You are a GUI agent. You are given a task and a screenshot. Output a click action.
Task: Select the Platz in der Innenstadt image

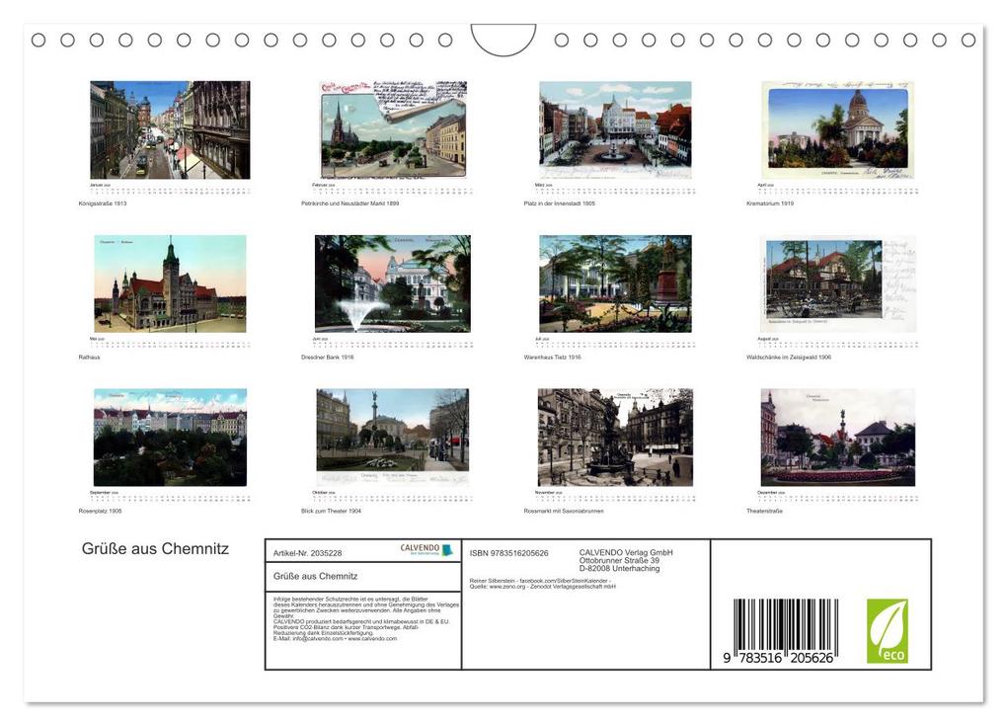pos(615,129)
